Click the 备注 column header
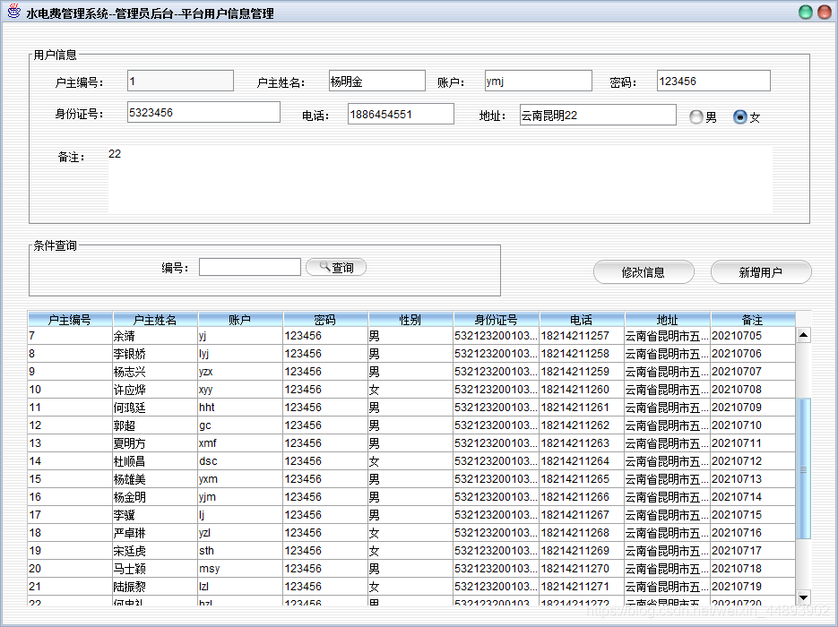Viewport: 838px width, 627px height. pos(753,320)
